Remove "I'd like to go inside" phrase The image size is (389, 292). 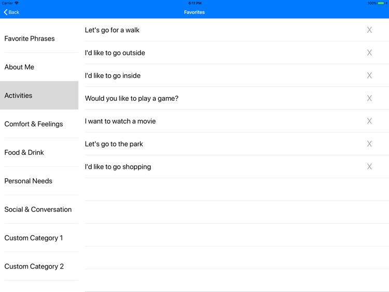pyautogui.click(x=369, y=75)
